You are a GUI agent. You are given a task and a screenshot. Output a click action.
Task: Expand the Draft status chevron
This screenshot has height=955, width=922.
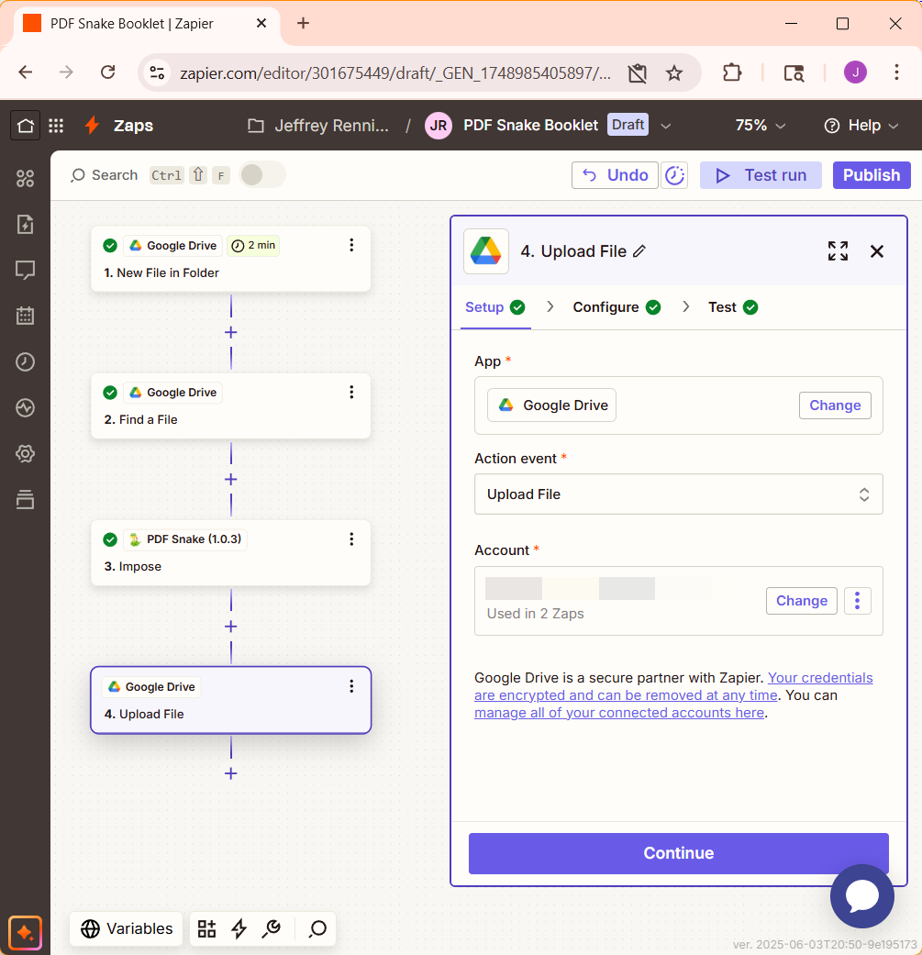tap(666, 126)
